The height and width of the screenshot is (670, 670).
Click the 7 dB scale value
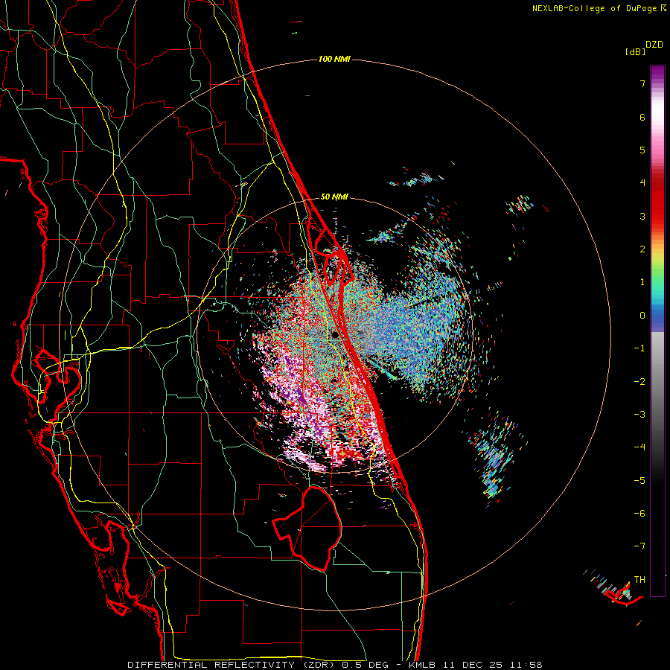(x=642, y=83)
